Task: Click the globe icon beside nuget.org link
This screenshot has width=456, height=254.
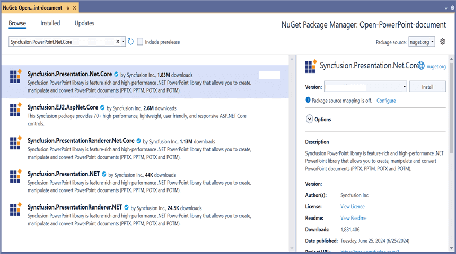Action: tap(421, 66)
